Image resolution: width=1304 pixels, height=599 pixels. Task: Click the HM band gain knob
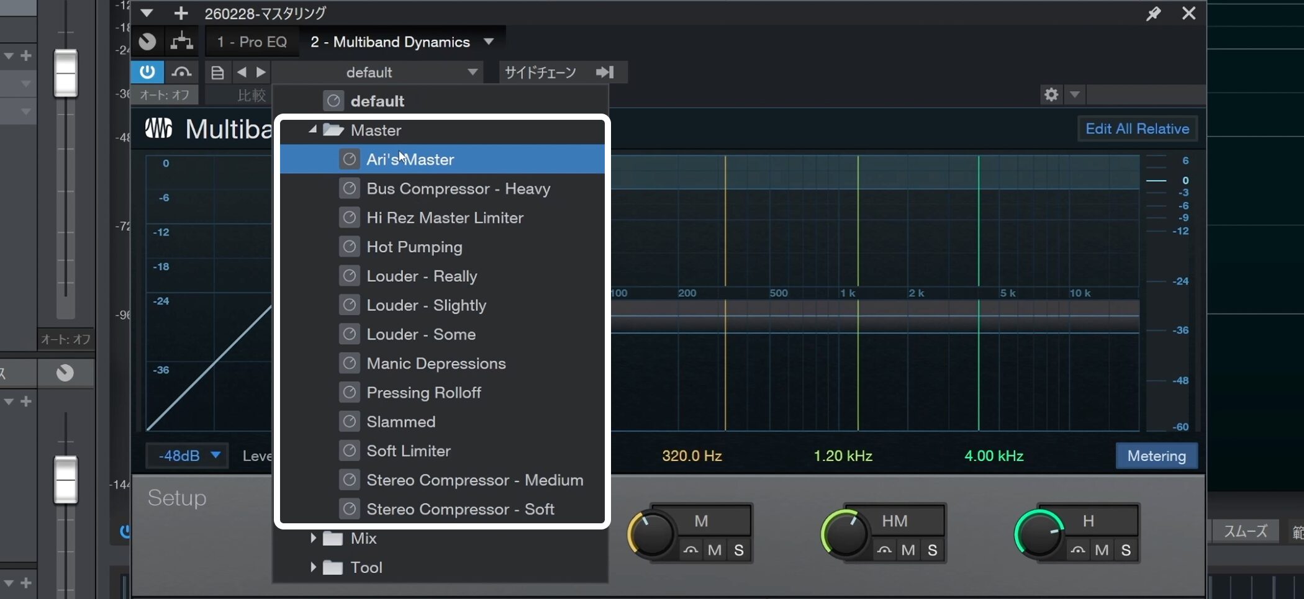[845, 533]
